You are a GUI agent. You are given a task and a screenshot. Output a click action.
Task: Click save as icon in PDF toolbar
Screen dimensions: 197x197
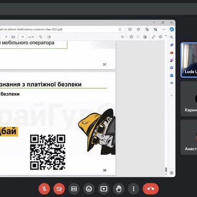145,37
